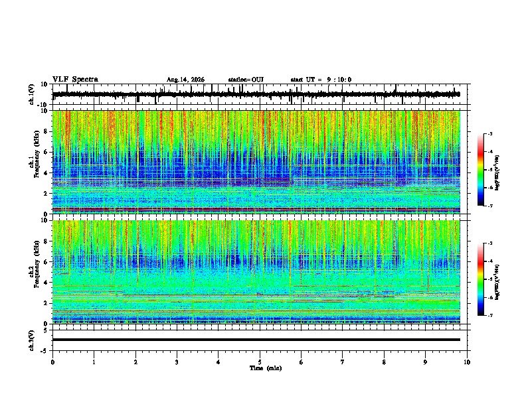Click the '-4' label on ch.2 color bar

pyautogui.click(x=490, y=261)
